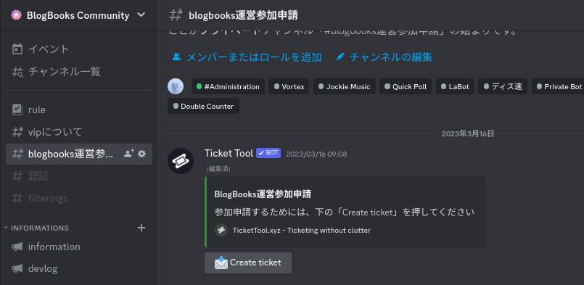Image resolution: width=584 pixels, height=285 pixels.
Task: Click the user avatar beside the role list
Action: [x=176, y=86]
